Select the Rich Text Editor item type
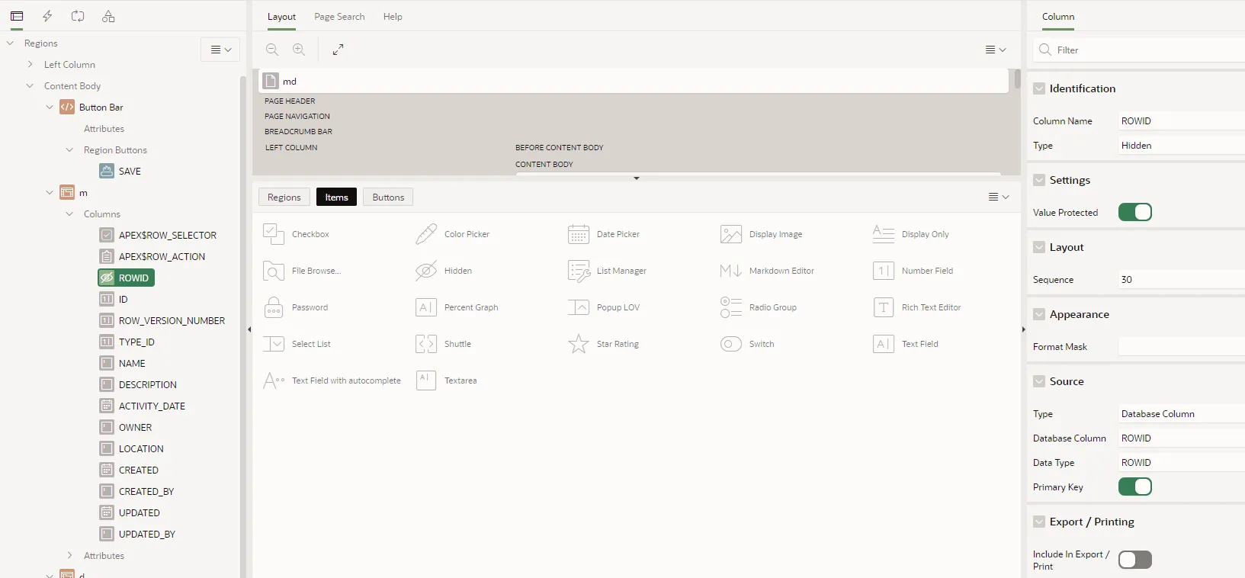 (x=917, y=307)
